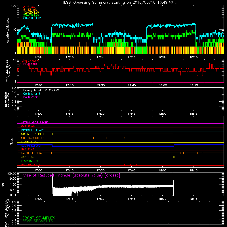Click the LO channel legend label
This screenshot has width=227, height=227.
[31, 61]
